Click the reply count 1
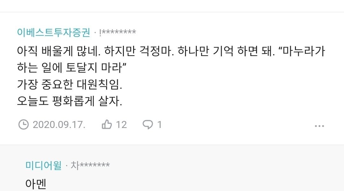Image resolution: width=344 pixels, height=191 pixels. coord(160,124)
